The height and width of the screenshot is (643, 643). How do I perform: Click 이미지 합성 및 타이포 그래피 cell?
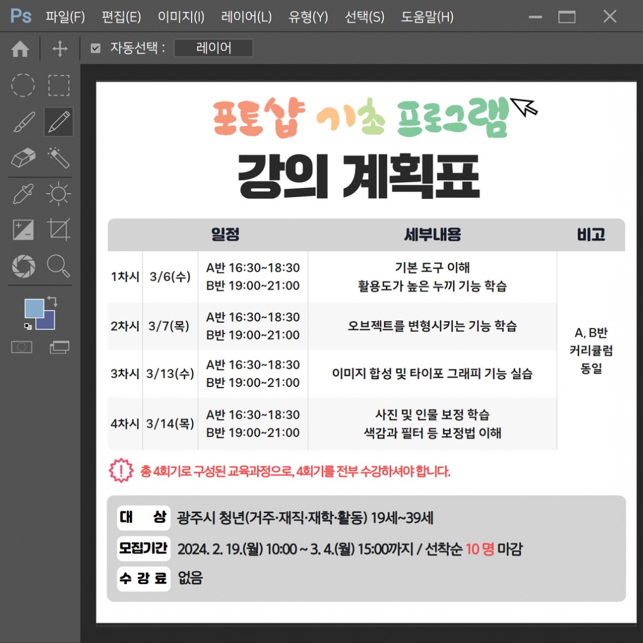coord(432,374)
